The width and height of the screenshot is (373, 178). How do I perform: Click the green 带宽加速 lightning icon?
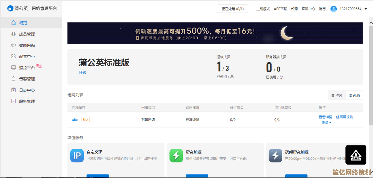(x=176, y=156)
